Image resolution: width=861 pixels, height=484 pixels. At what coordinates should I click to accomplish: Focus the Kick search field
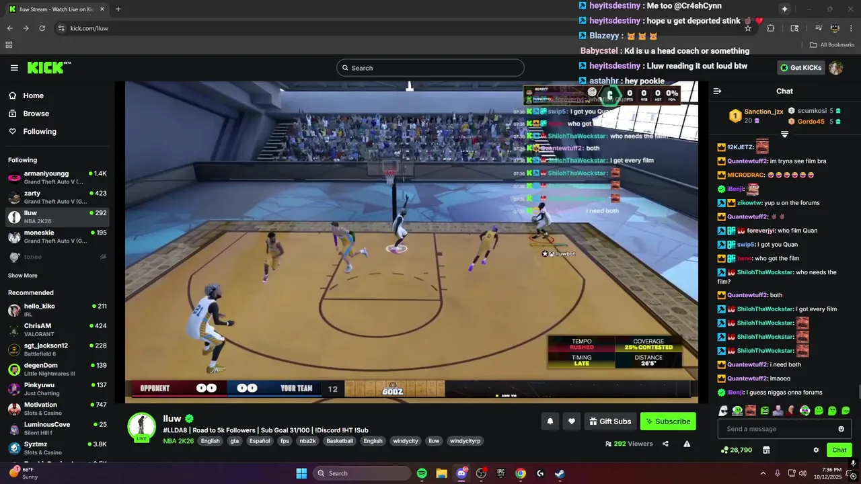pyautogui.click(x=430, y=68)
